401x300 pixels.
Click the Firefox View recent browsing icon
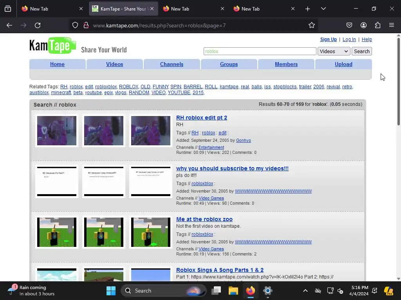point(8,9)
